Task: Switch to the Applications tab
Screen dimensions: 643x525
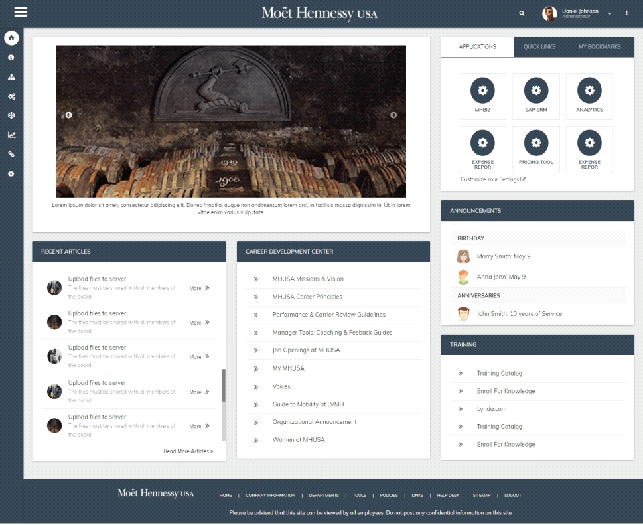Action: click(477, 46)
